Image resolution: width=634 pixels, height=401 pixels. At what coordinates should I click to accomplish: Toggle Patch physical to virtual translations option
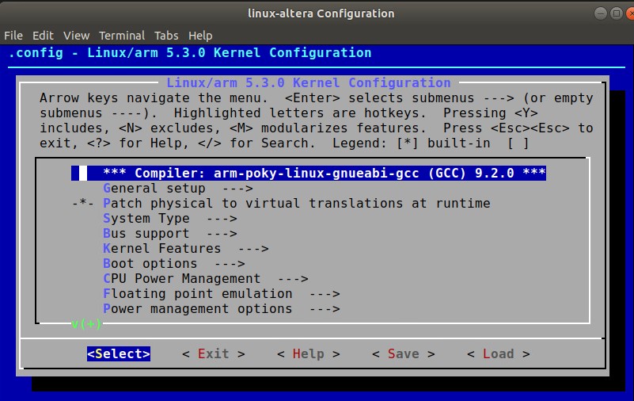click(281, 203)
